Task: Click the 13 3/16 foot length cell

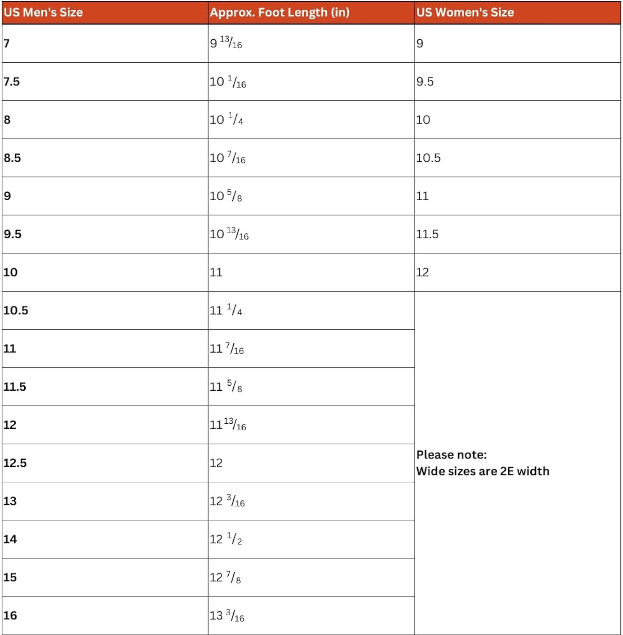Action: pos(311,616)
